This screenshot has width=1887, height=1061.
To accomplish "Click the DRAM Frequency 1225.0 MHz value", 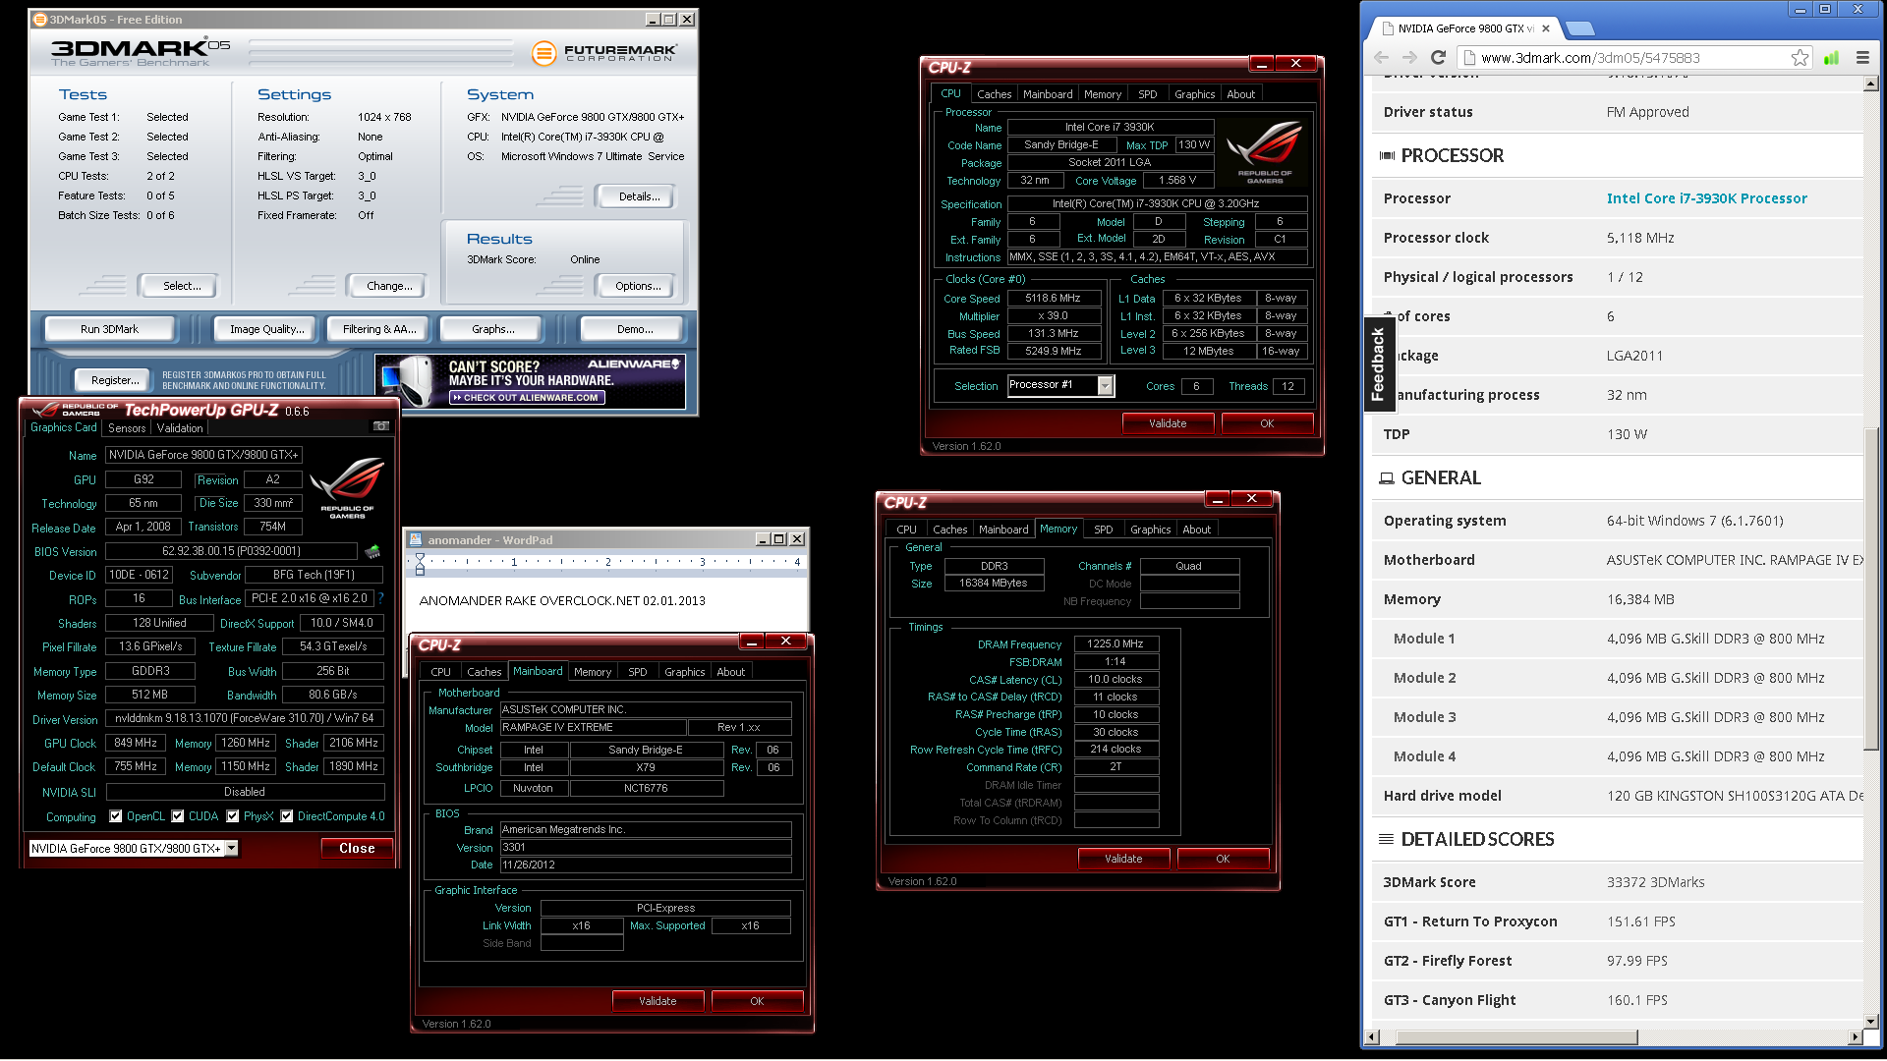I will 1115,643.
